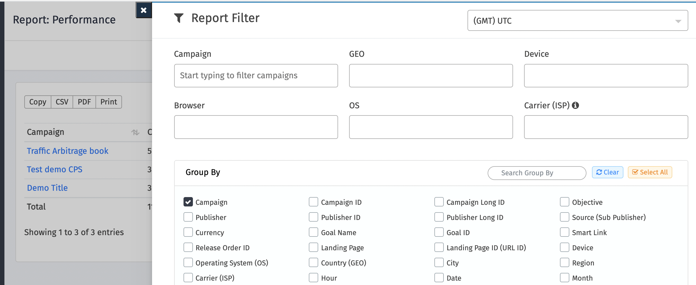The width and height of the screenshot is (696, 285).
Task: Click the Carrier (ISP) info icon
Action: click(x=575, y=105)
